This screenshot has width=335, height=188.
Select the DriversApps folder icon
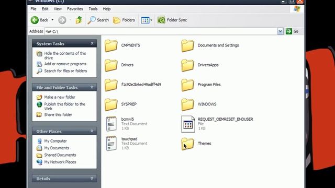coord(187,65)
